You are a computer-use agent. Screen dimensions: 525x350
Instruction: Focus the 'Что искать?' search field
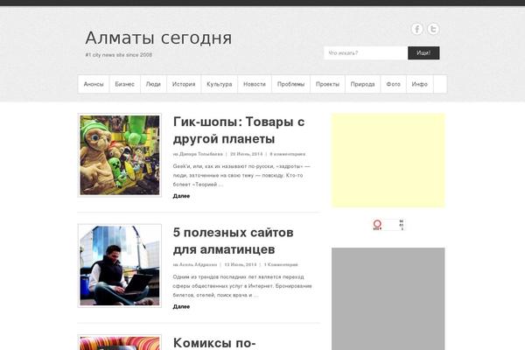click(366, 52)
